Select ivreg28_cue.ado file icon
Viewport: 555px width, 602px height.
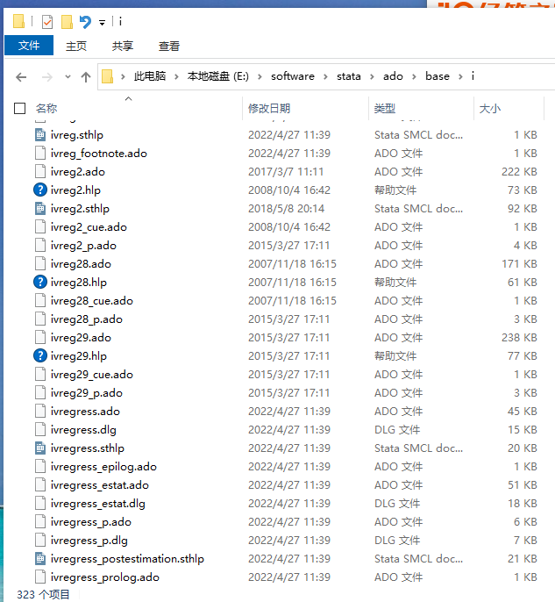tap(40, 301)
